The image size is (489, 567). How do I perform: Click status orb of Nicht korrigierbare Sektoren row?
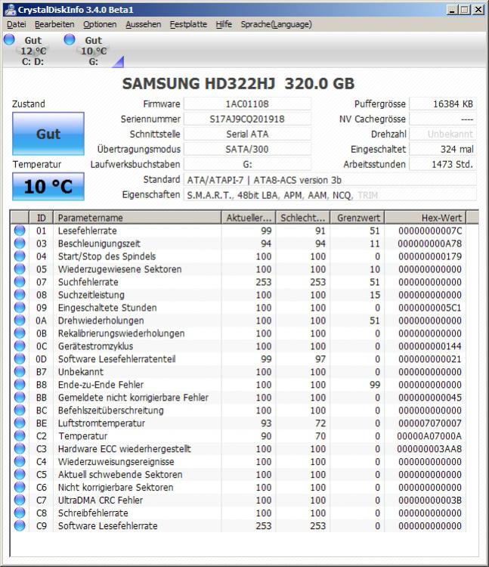point(20,488)
